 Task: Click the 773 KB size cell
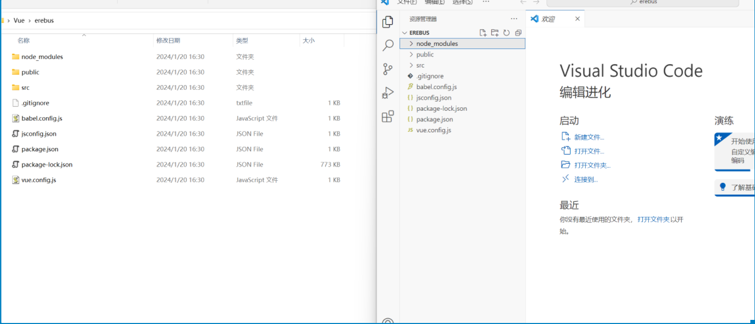[330, 165]
